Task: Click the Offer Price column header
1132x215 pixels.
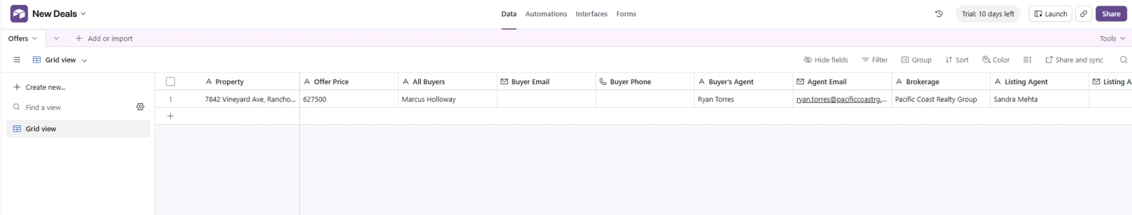Action: tap(349, 82)
